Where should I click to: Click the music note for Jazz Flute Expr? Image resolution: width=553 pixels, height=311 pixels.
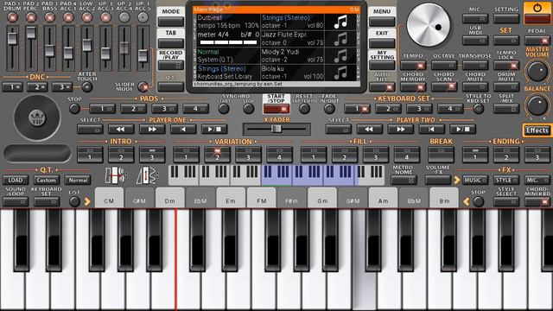point(340,39)
